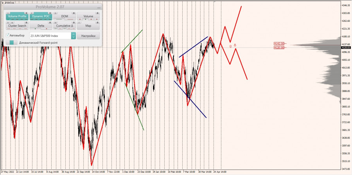Viewport: 352px width, 175px height.
Task: Toggle the Volume Profile indicator
Action: pos(17,16)
